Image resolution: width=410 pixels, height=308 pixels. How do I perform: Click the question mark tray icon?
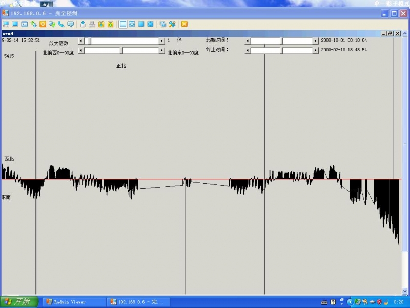tap(333, 302)
